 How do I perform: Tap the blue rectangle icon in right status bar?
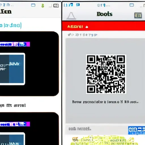(132, 5)
